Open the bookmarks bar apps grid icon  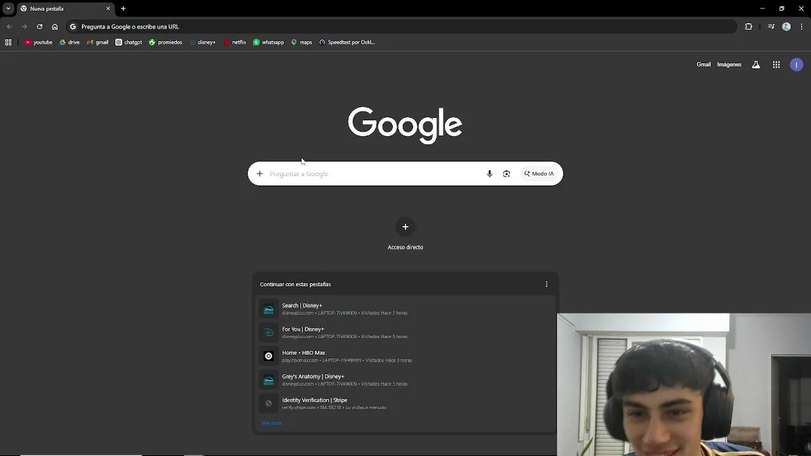(8, 42)
